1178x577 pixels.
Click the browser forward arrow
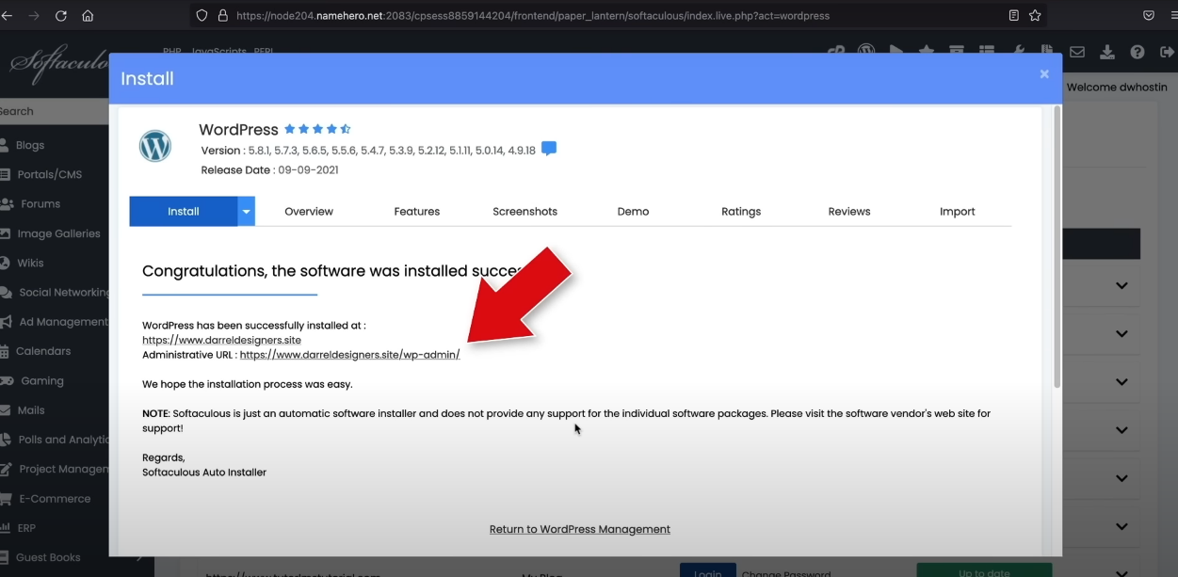coord(34,16)
